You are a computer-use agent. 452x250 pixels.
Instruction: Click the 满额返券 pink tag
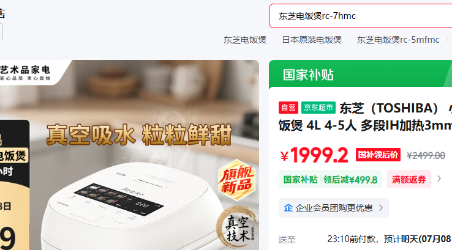409,179
